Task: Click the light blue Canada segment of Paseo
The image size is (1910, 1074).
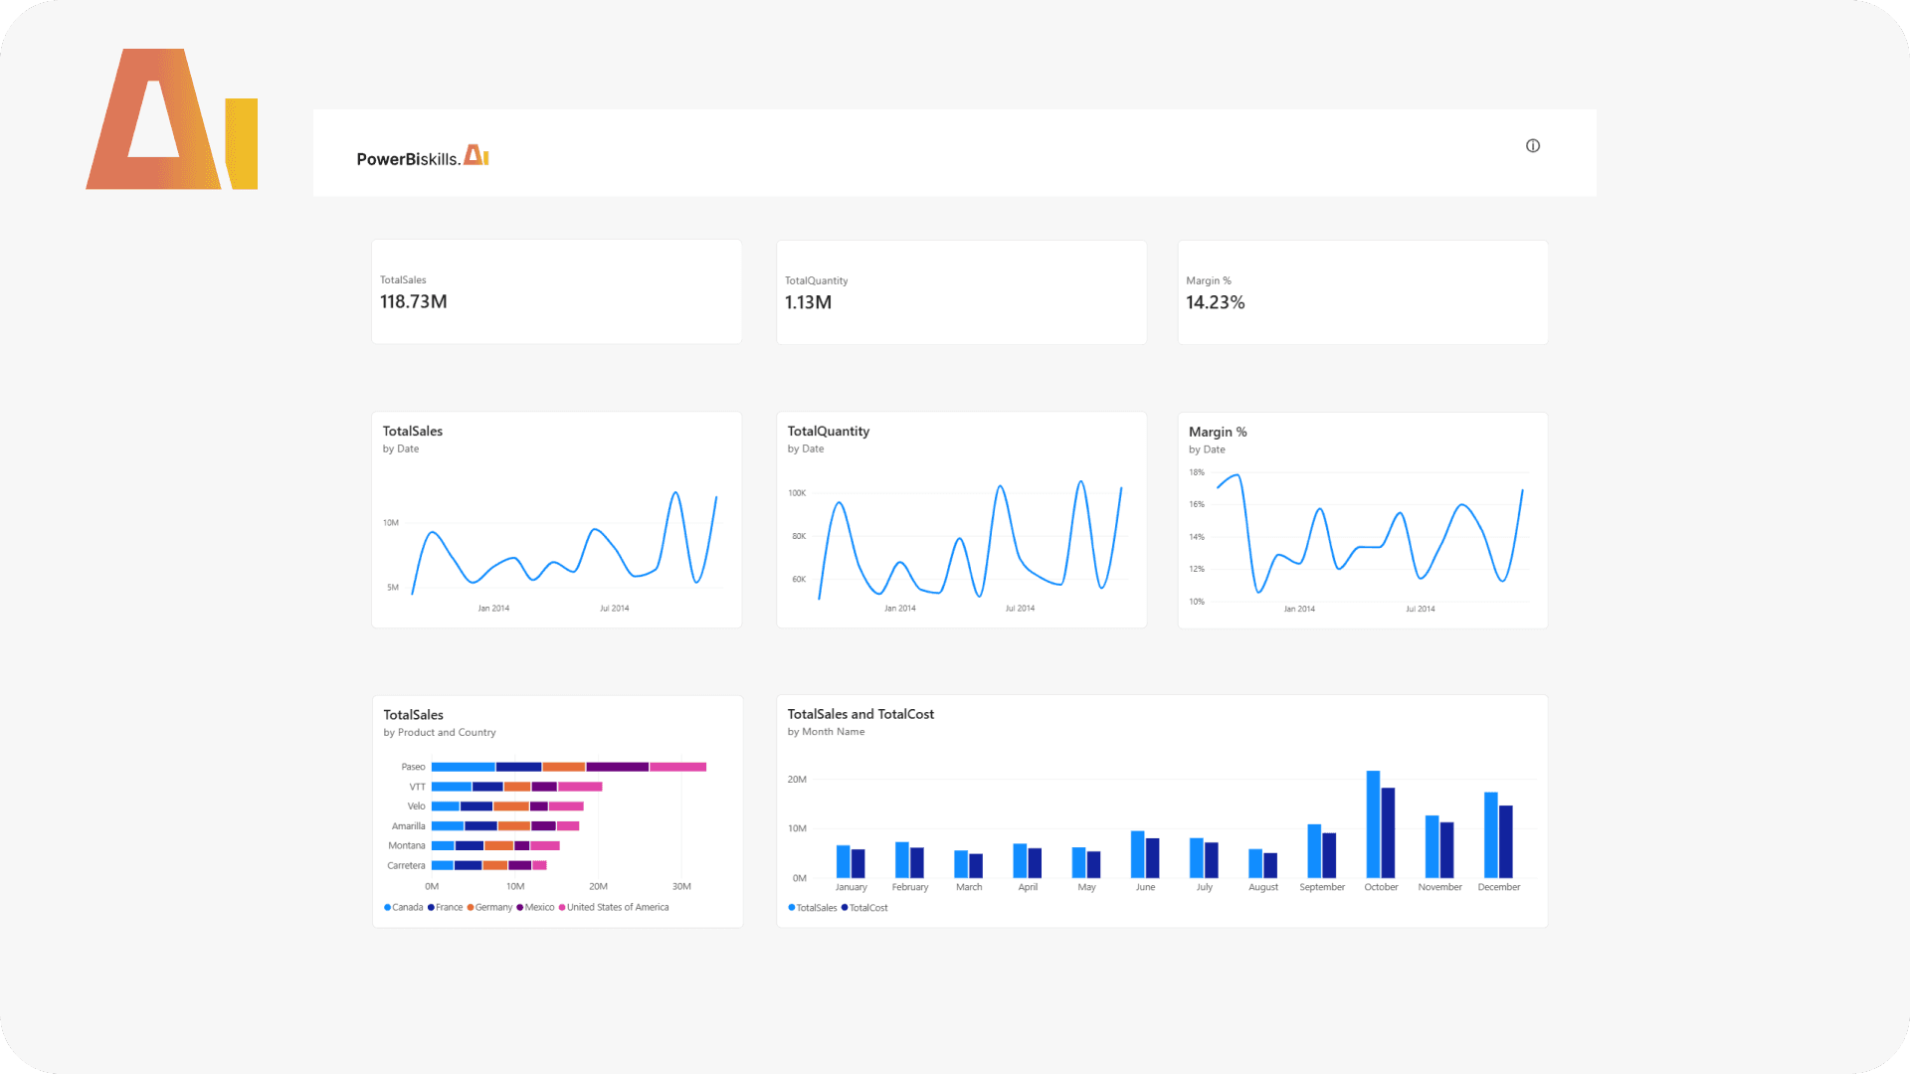Action: pos(463,767)
